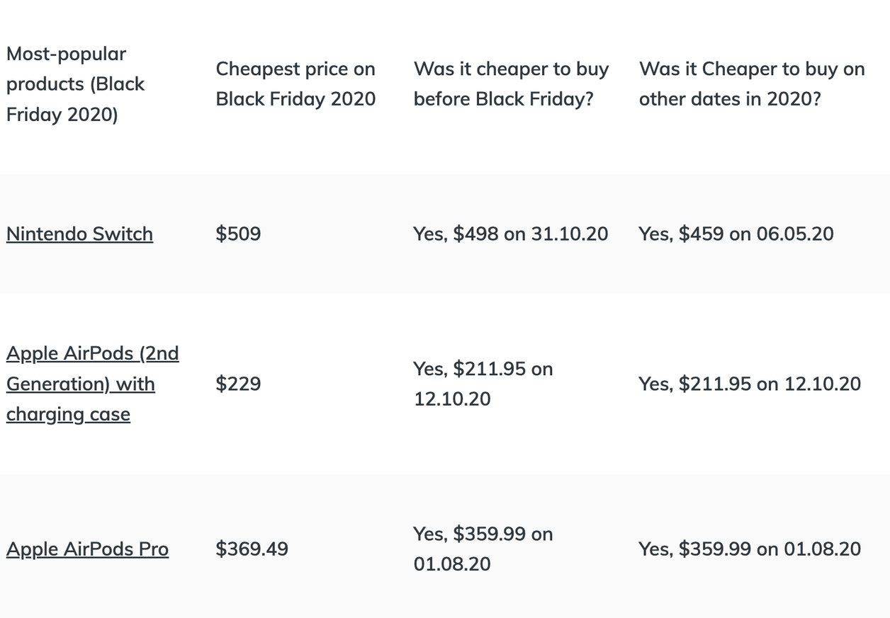Select "Yes, $359.99 on 01.08.20" in other-dates column
Image resolution: width=890 pixels, height=618 pixels.
(750, 549)
